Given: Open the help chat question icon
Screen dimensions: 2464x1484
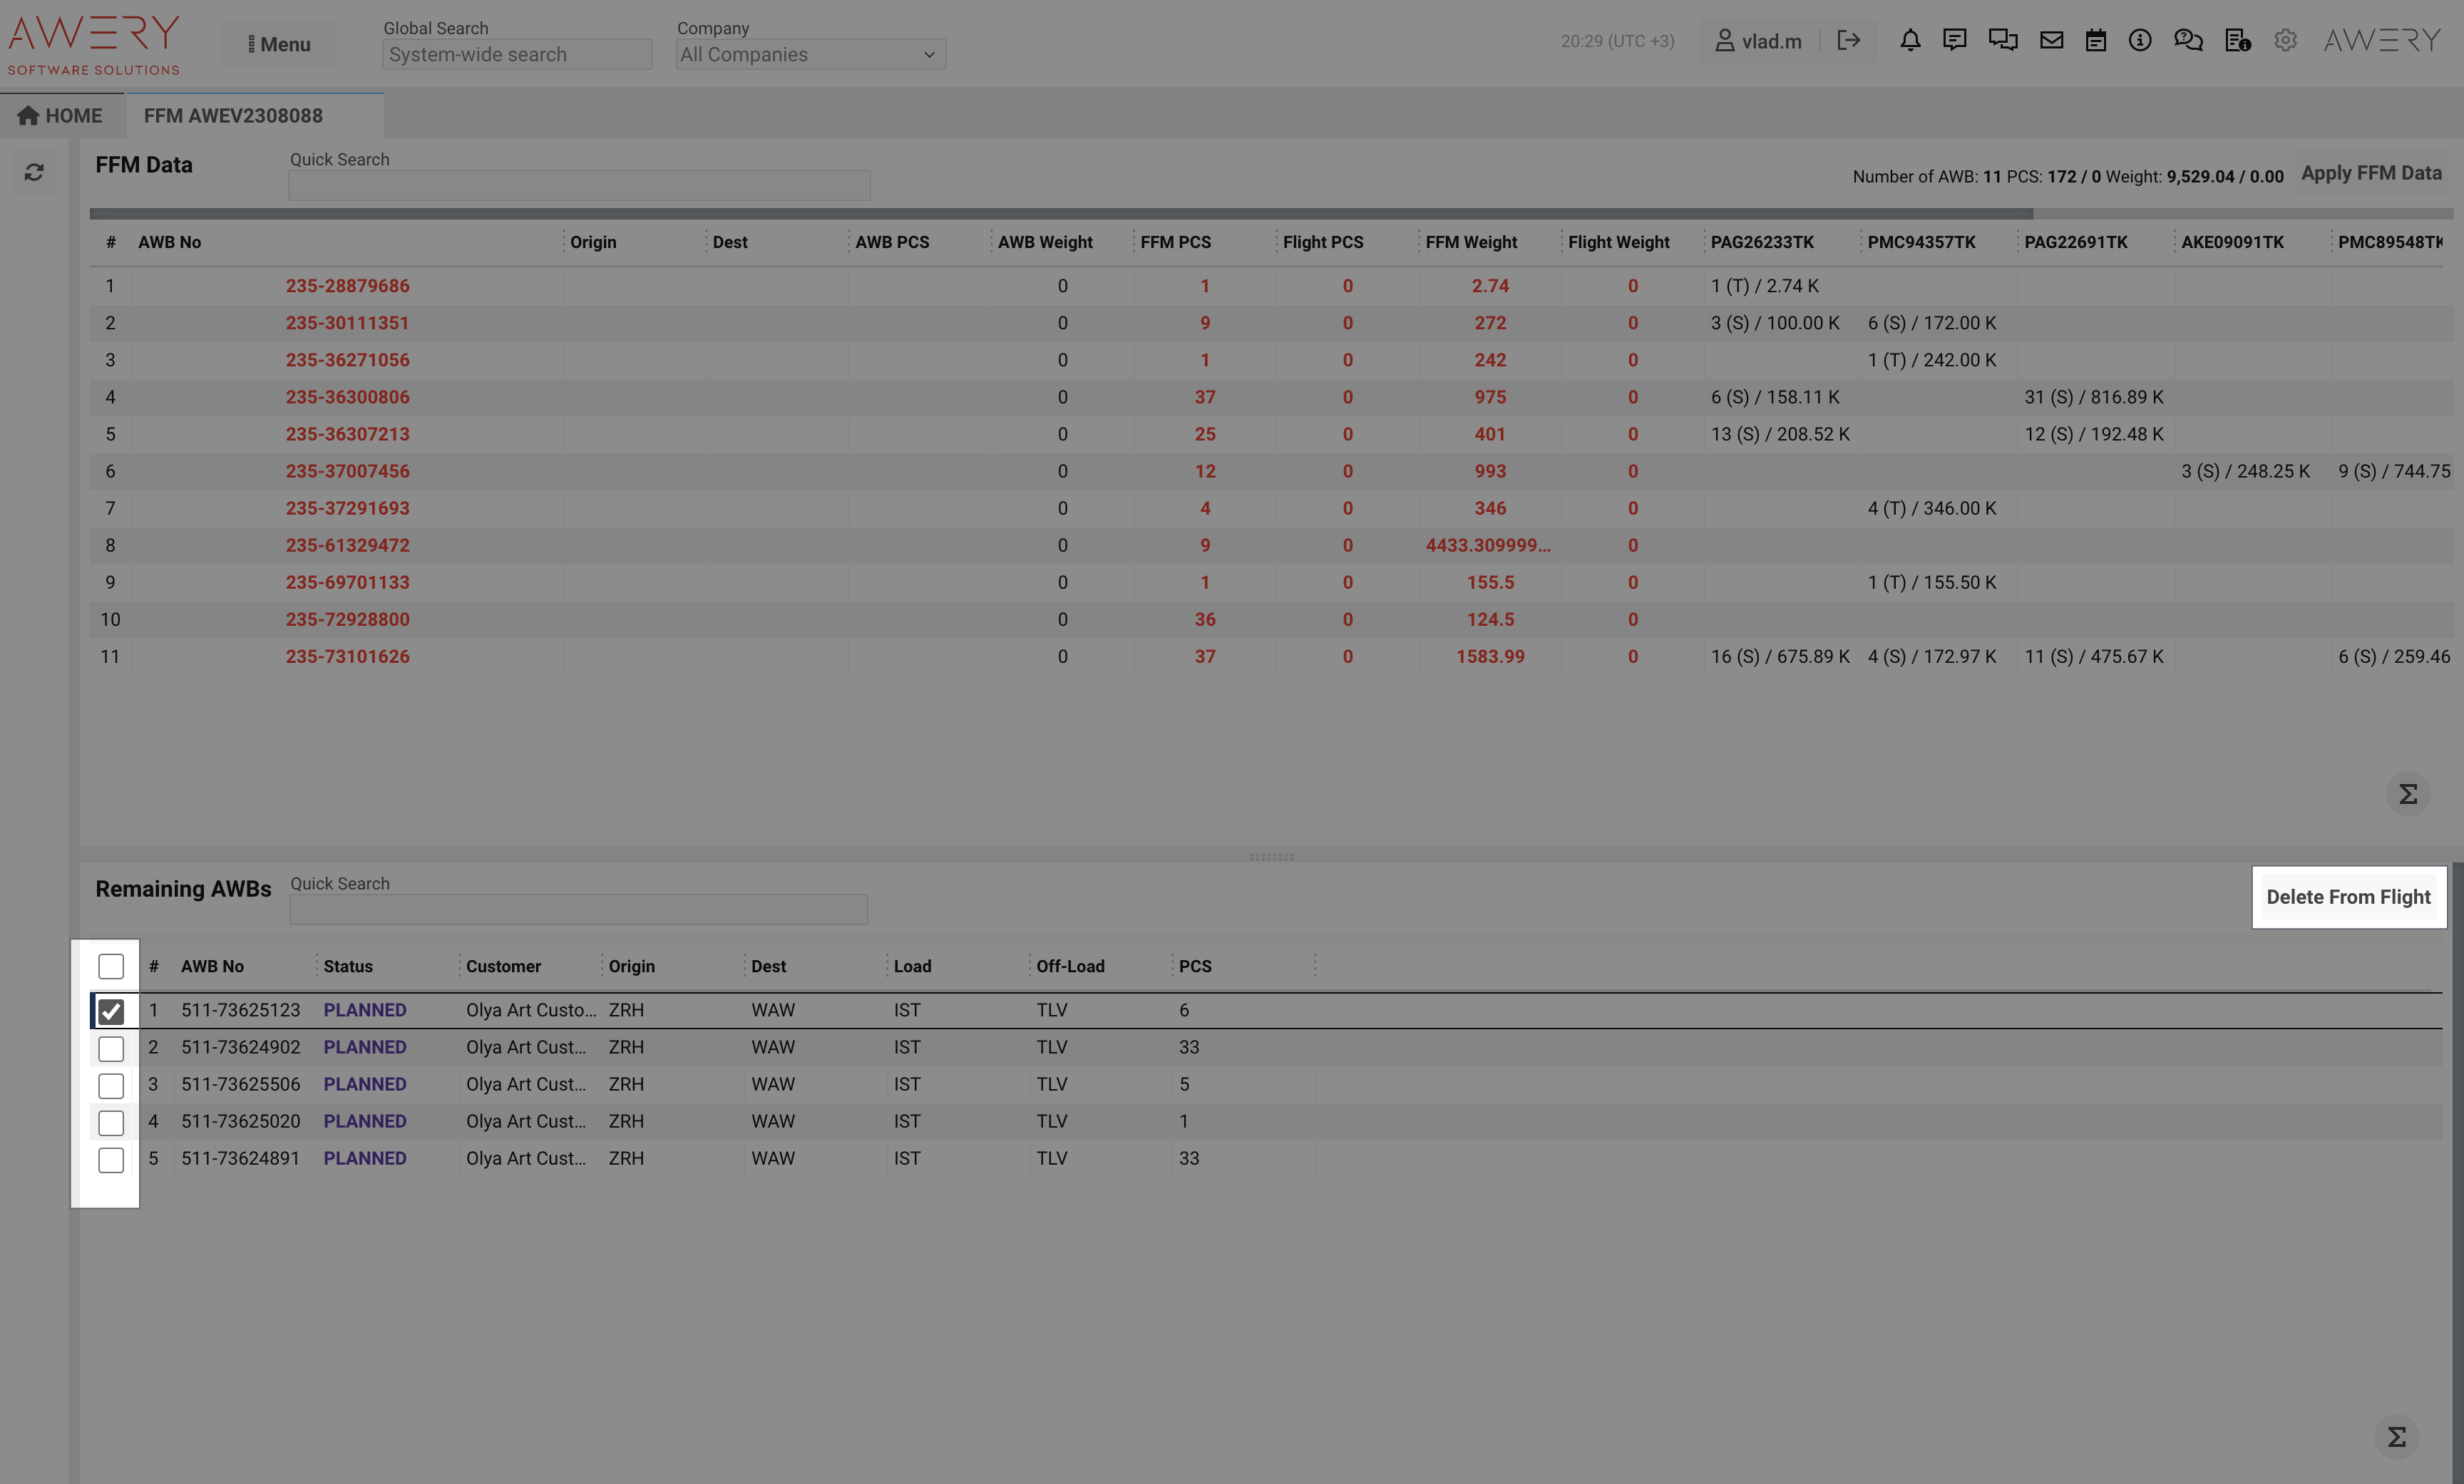Looking at the screenshot, I should point(2188,41).
